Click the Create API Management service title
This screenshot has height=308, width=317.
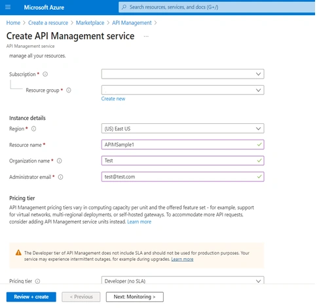[70, 36]
